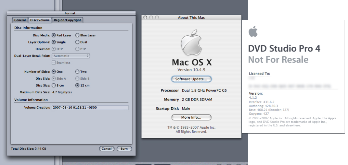The height and width of the screenshot is (165, 348).
Task: Open Dual-Layer Break Point Automatic dropdown
Action: coord(71,56)
